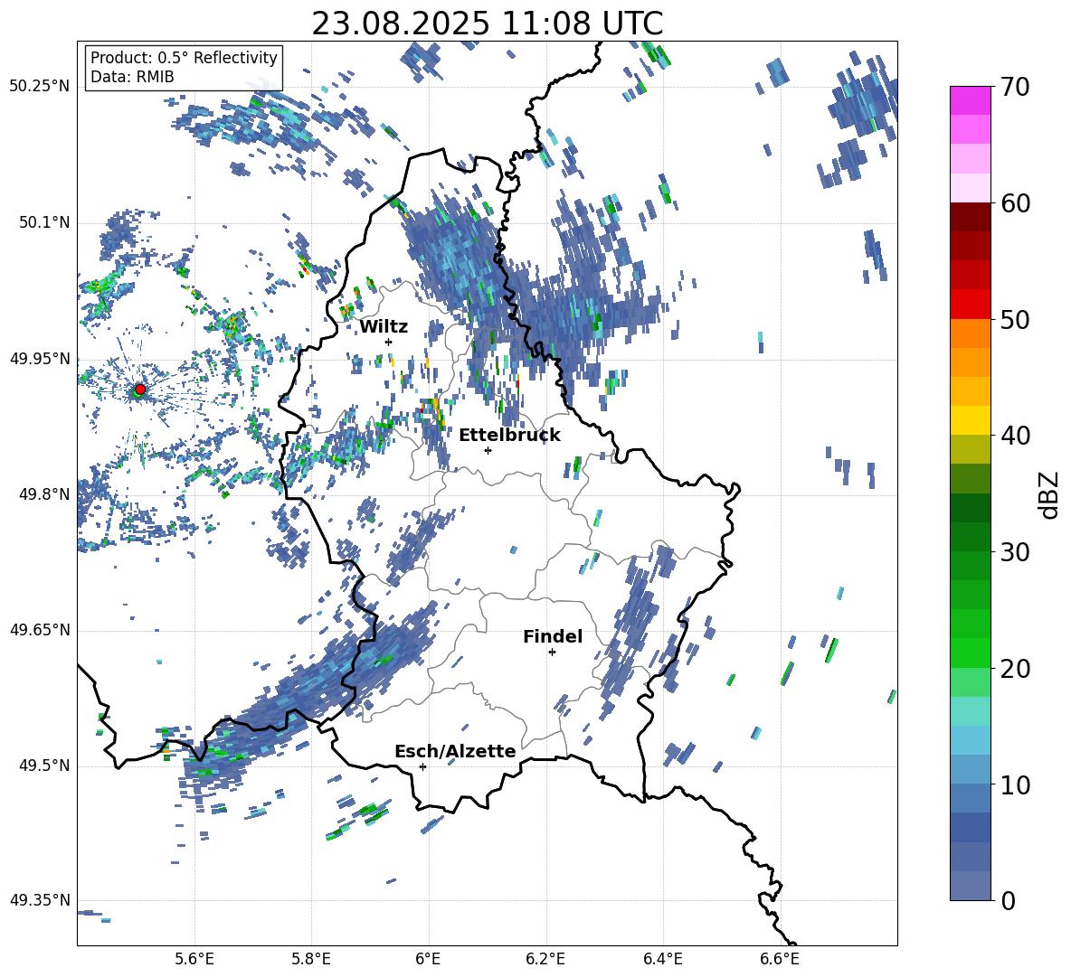Screen dimensions: 1071x977
Task: Click the 30 dBZ colorbar label
Action: 1015,551
